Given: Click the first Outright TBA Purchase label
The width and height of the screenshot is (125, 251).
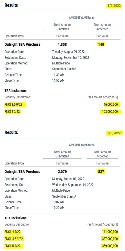Looking at the screenshot, I should pyautogui.click(x=23, y=44).
